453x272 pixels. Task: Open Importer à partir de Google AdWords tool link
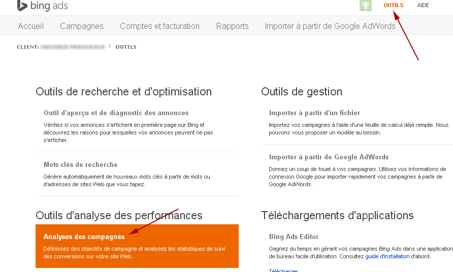329,157
